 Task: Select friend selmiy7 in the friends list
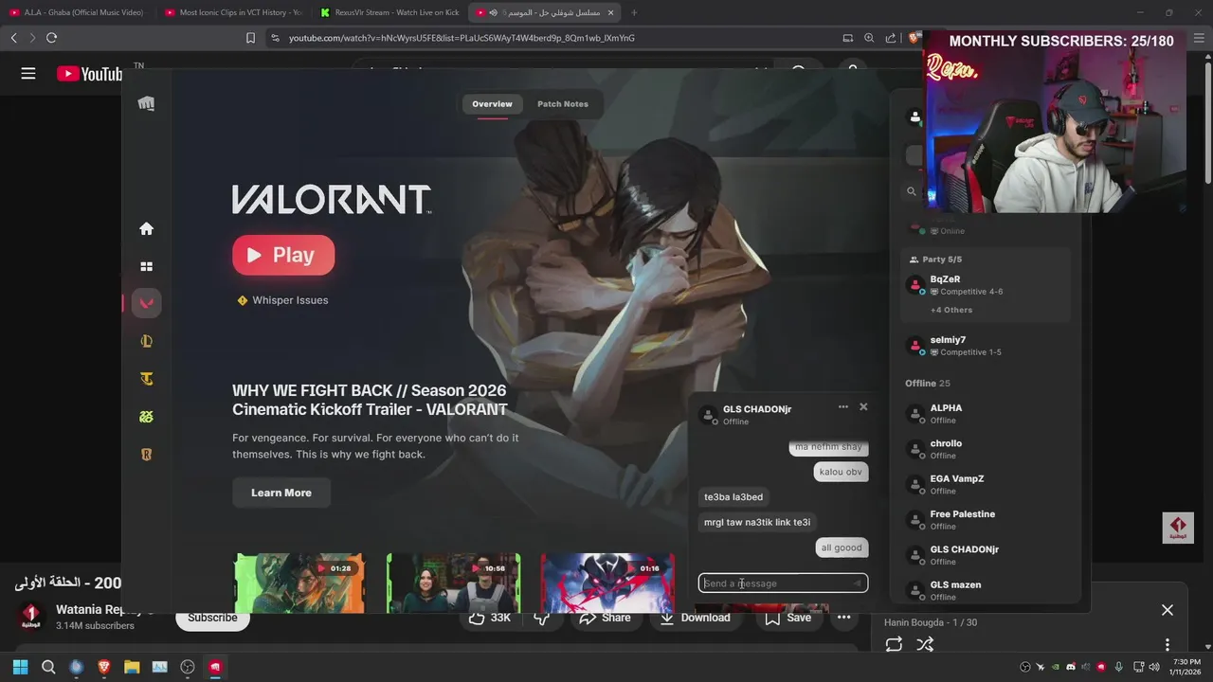[986, 346]
